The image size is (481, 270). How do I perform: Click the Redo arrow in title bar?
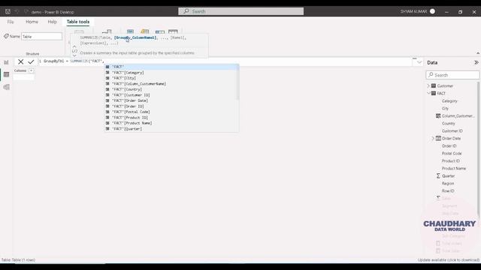(26, 12)
